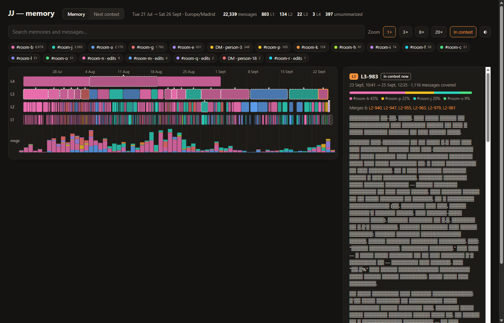Open the Next context tab

[x=107, y=14]
